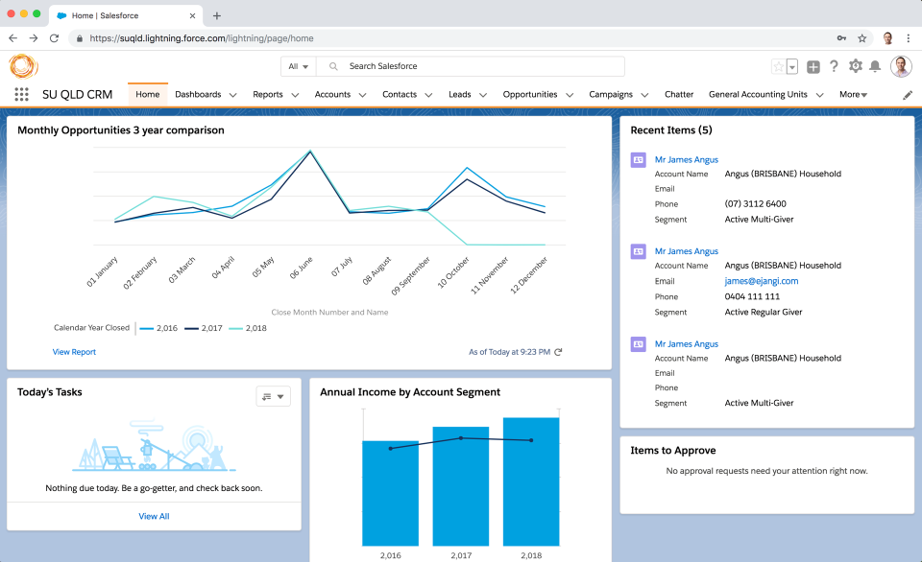The width and height of the screenshot is (922, 562).
Task: Click the 2,018 legend color swatch
Action: (235, 328)
